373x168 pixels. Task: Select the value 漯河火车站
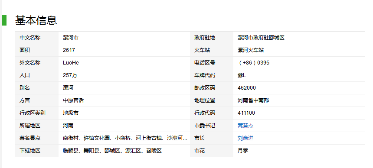click(251, 50)
